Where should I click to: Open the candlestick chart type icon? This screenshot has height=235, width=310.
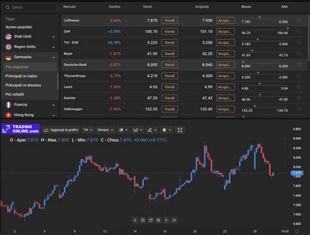point(123,130)
